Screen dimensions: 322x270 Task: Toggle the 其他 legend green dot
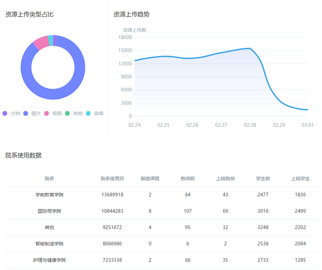67,113
